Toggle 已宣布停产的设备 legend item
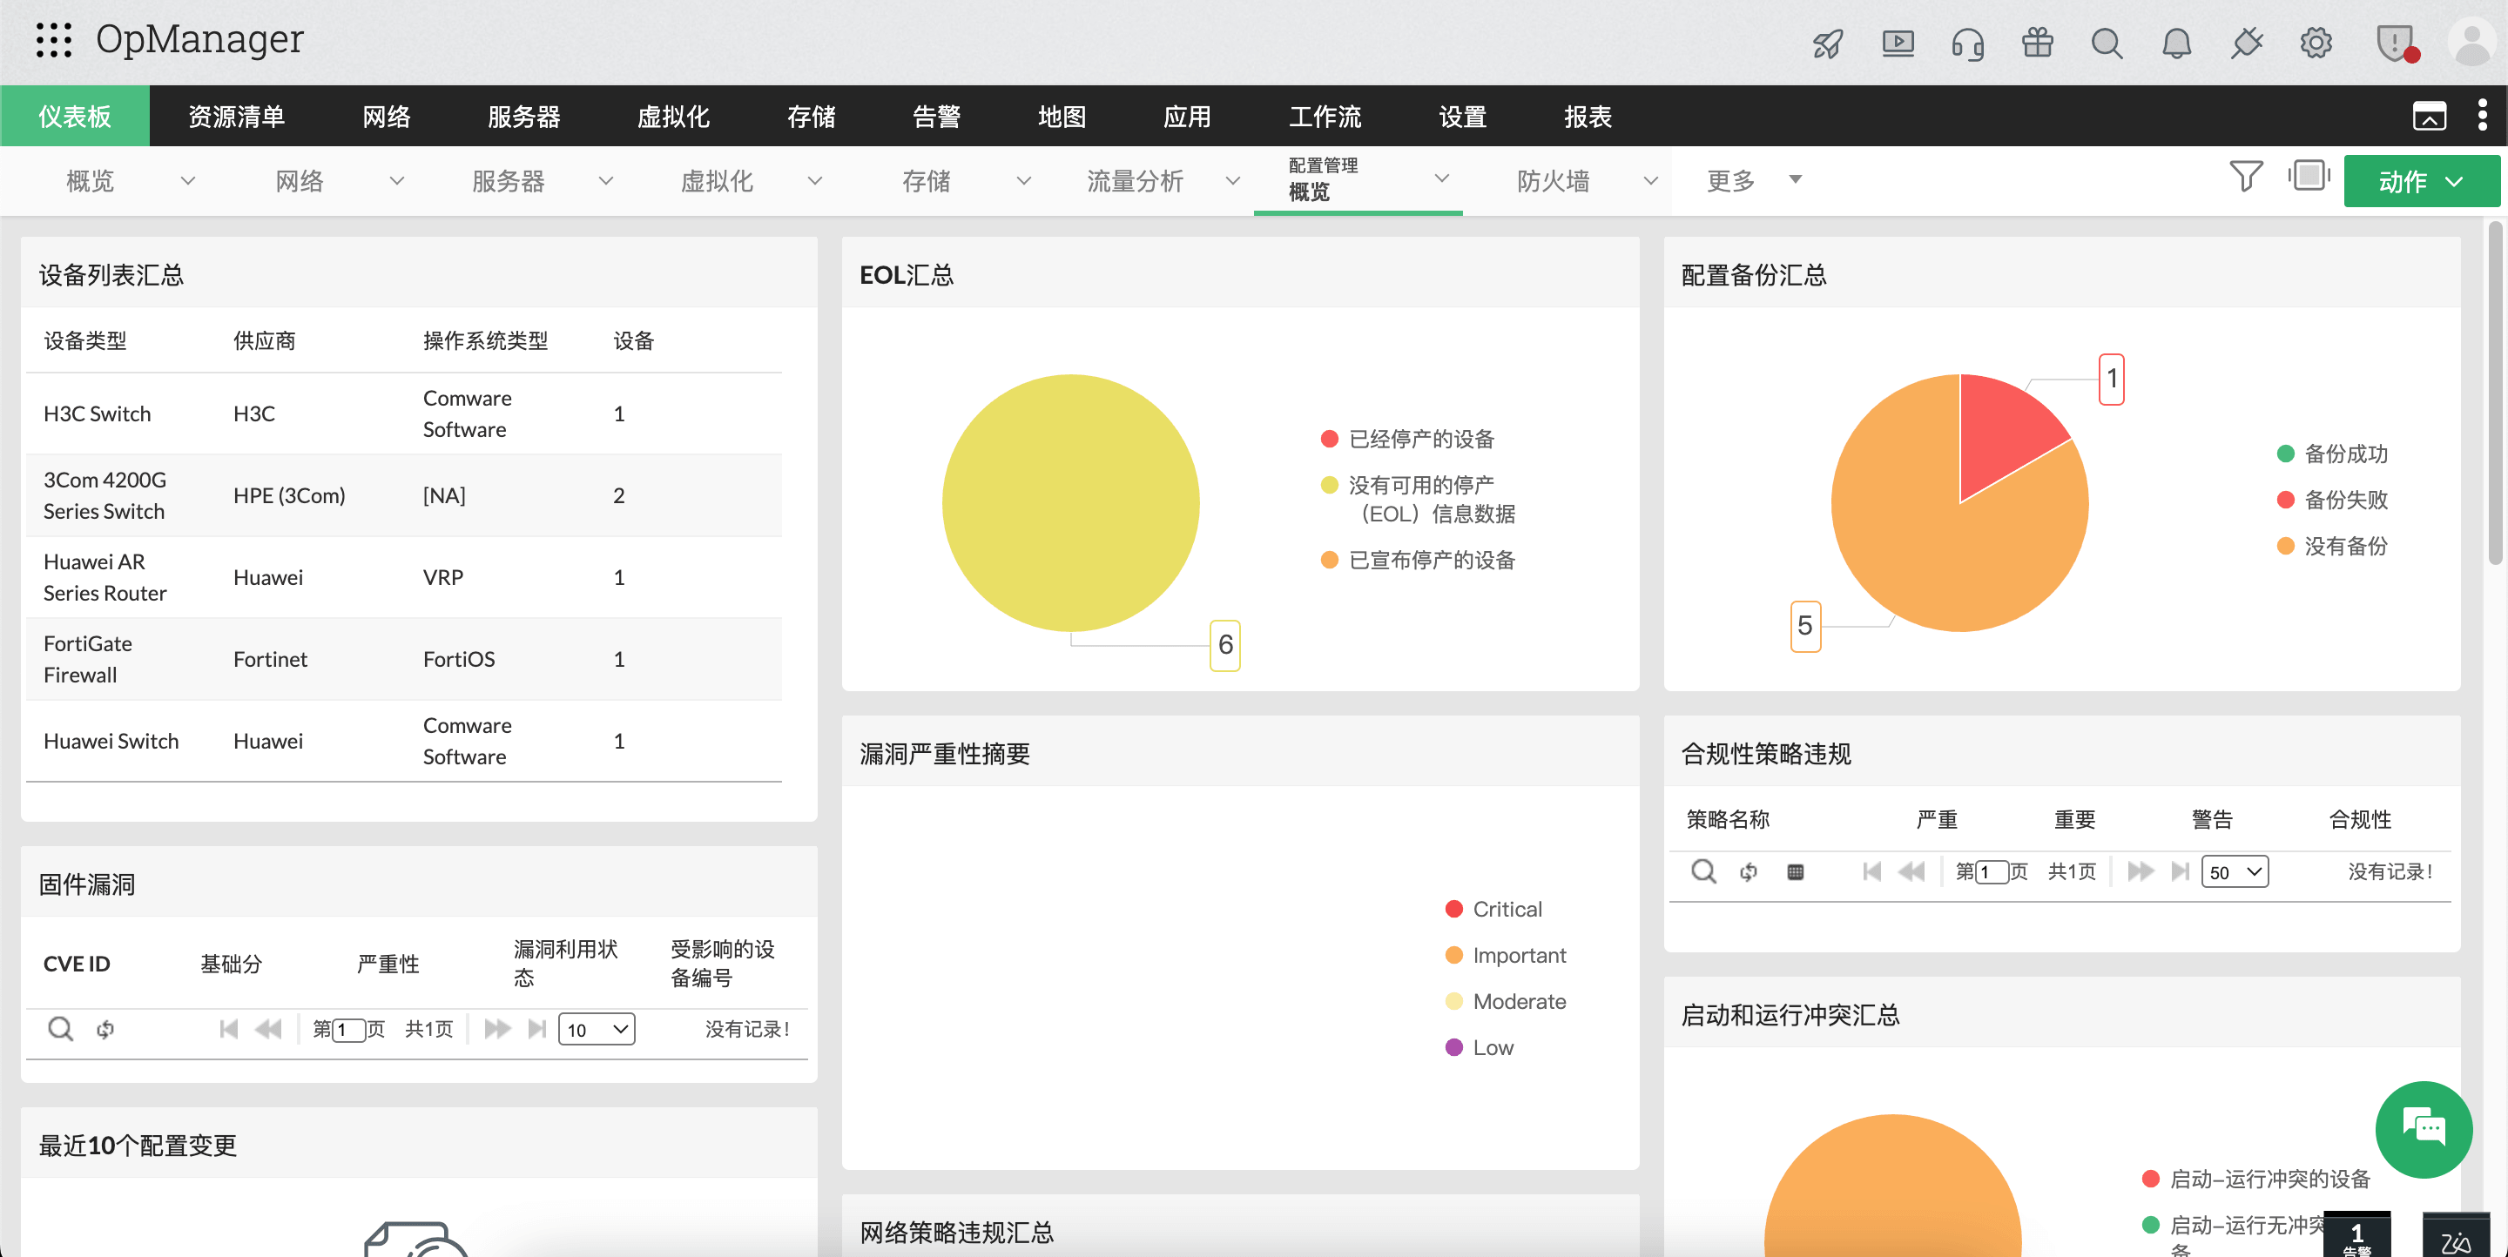 [x=1418, y=560]
